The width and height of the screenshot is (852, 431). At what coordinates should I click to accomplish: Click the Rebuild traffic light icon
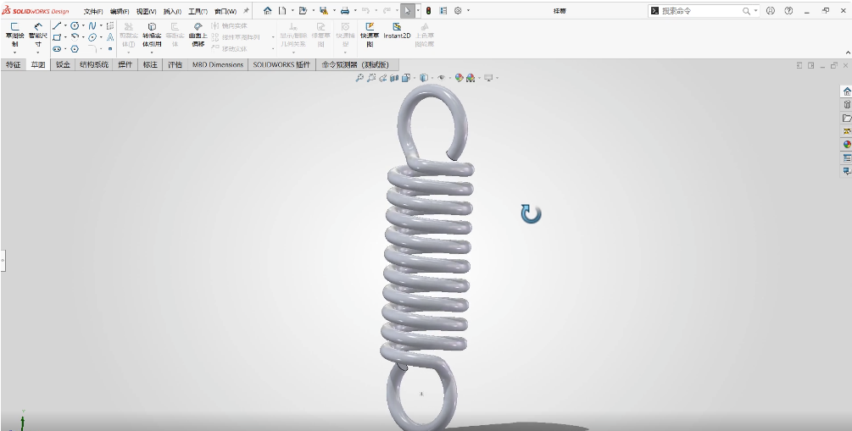427,11
